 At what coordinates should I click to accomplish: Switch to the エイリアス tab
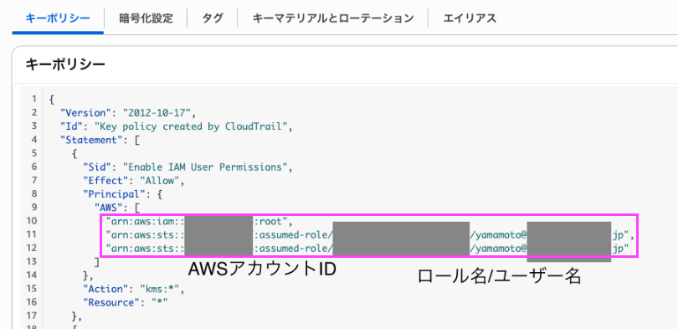tap(470, 18)
